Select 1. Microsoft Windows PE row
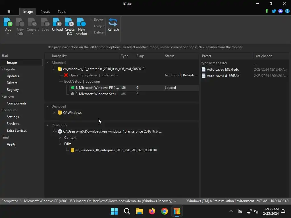Image resolution: width=291 pixels, height=218 pixels. click(x=134, y=88)
